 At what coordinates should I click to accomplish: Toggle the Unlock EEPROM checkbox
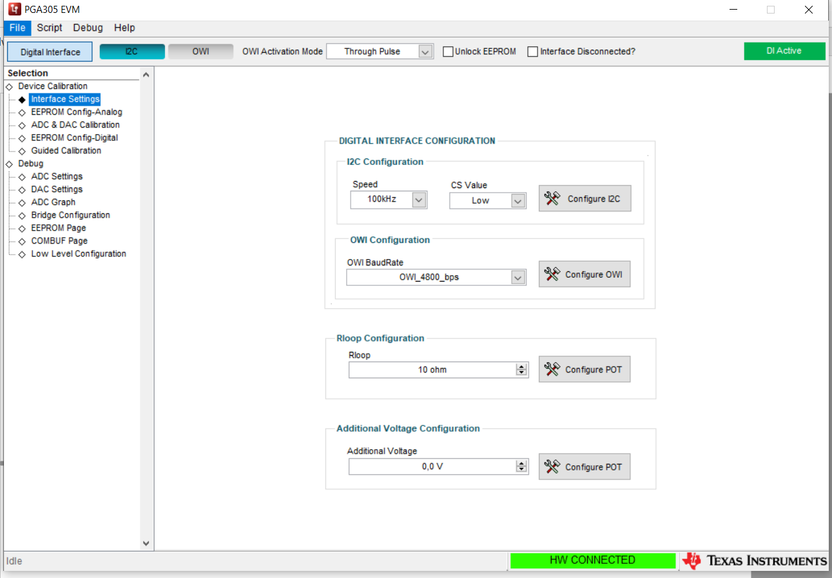(448, 52)
